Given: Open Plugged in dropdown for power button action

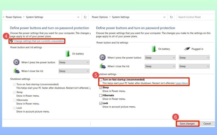Looking at the screenshot, I should (194, 58).
